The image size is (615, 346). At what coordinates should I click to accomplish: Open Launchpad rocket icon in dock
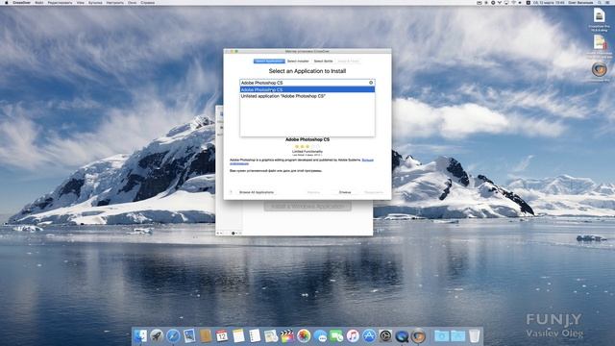point(157,336)
